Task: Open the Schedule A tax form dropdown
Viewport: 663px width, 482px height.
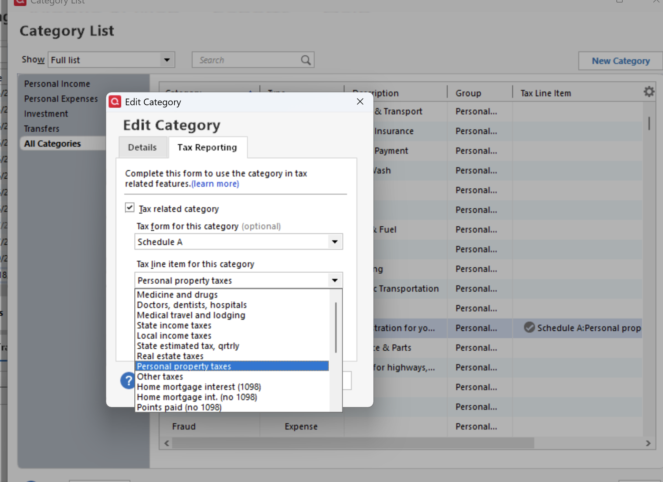Action: [334, 242]
